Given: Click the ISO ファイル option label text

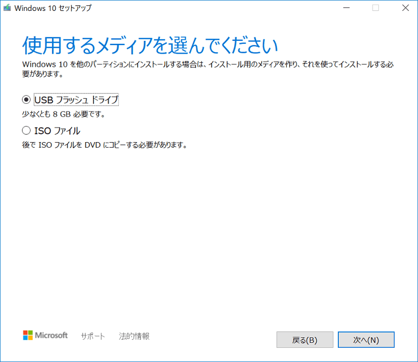Looking at the screenshot, I should (57, 131).
